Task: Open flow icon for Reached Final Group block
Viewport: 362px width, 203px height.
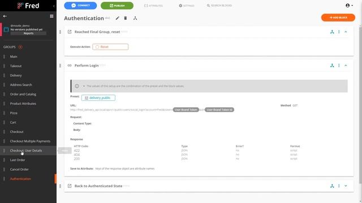Action: [x=332, y=32]
